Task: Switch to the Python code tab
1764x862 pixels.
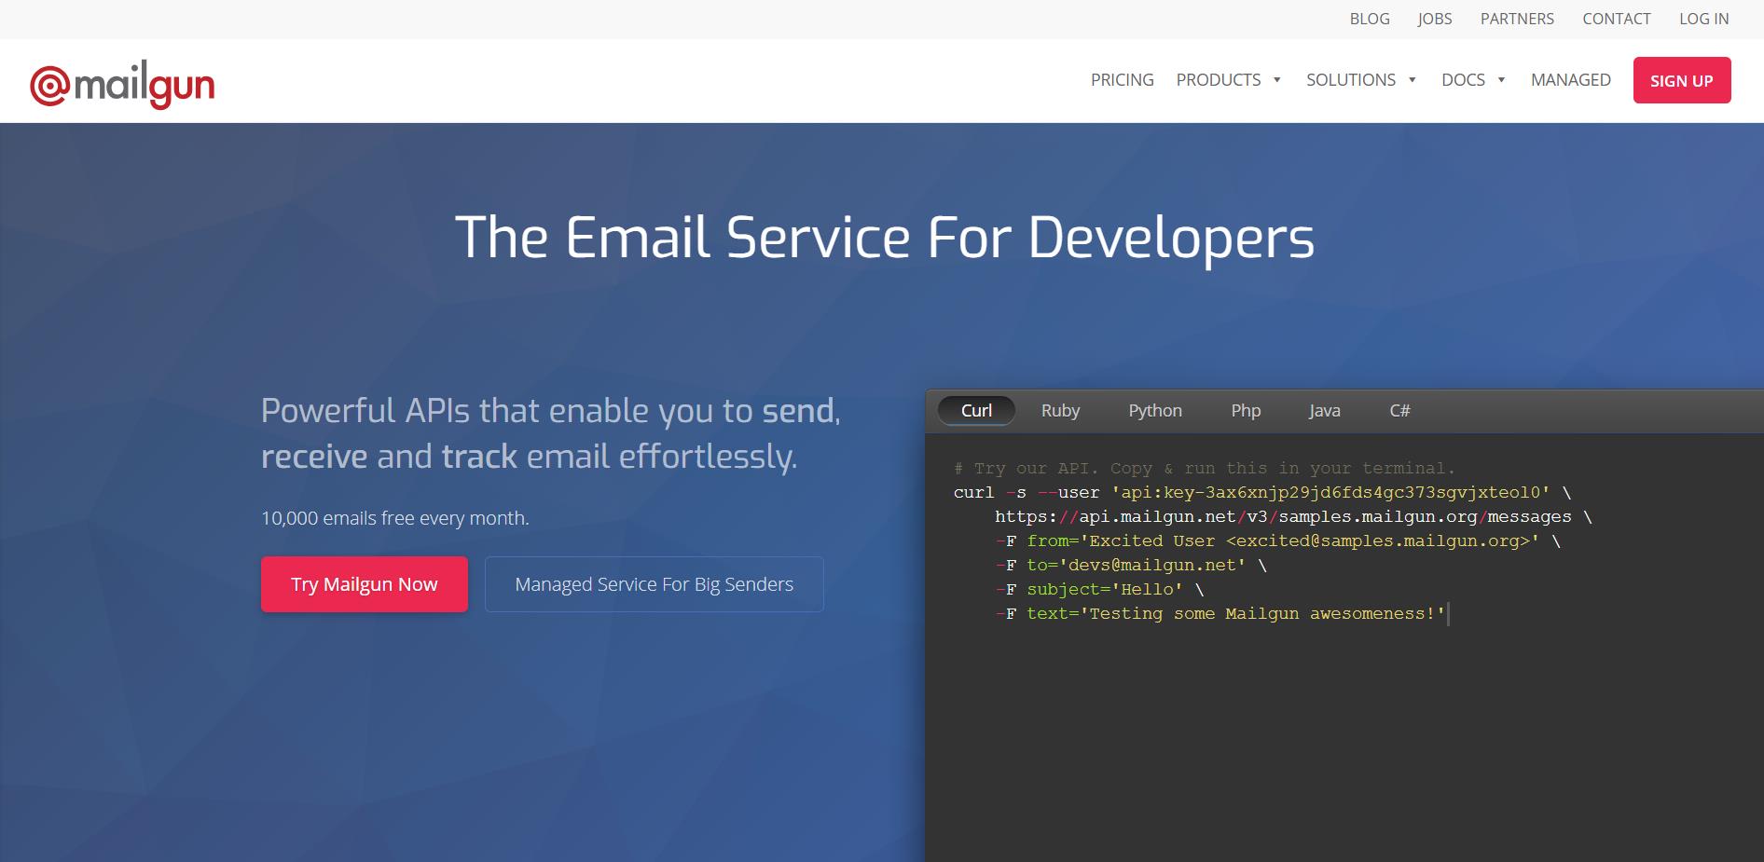Action: click(1155, 411)
